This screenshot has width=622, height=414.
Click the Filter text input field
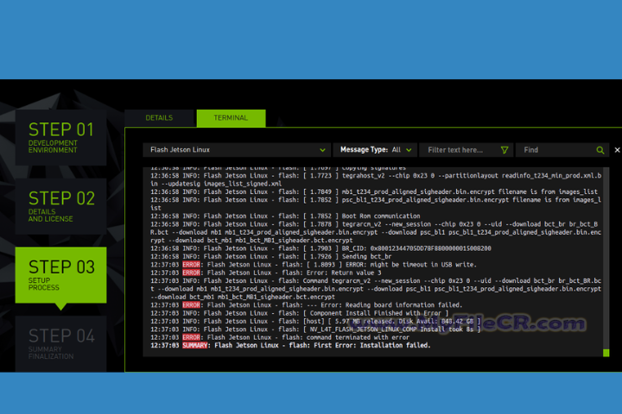(461, 150)
